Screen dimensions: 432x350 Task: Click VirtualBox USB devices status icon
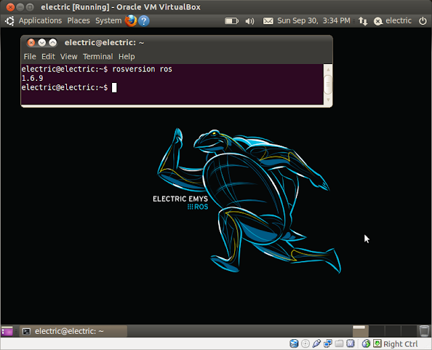[317, 343]
